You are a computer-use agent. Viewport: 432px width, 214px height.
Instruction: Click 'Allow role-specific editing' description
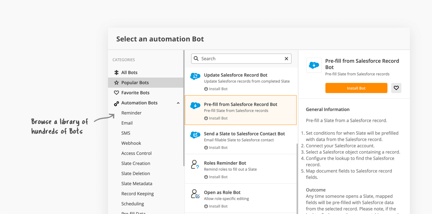[x=226, y=198]
